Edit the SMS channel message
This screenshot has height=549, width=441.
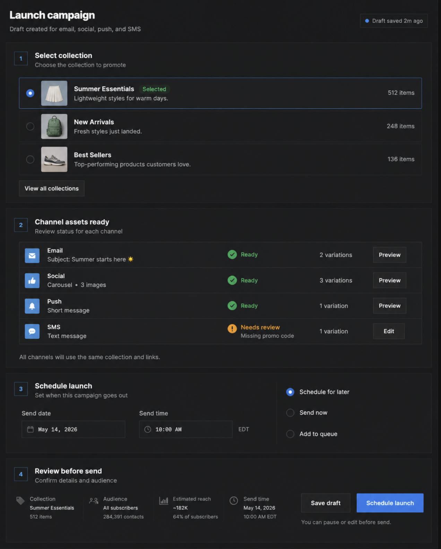click(x=389, y=331)
